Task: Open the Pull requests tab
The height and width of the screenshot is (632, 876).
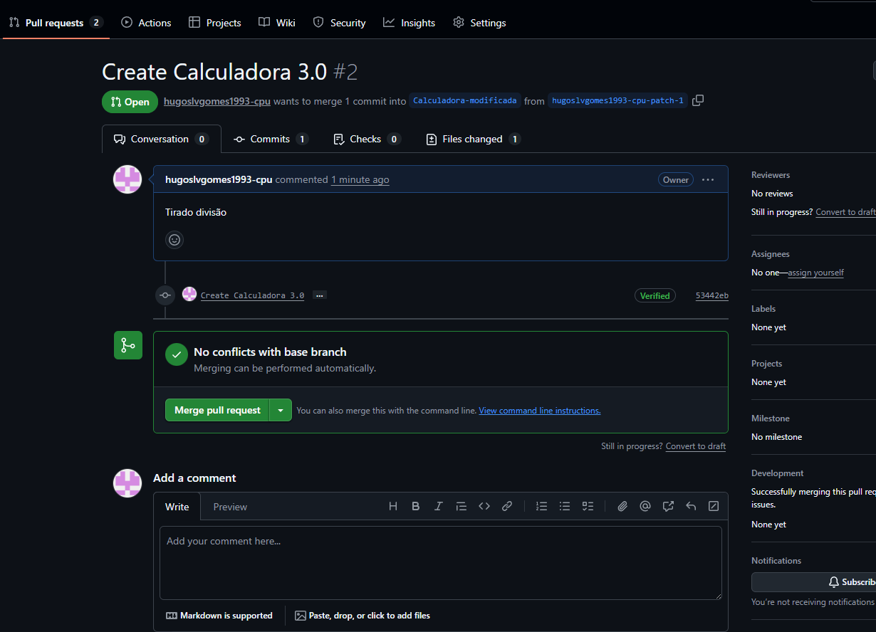Action: pos(56,23)
